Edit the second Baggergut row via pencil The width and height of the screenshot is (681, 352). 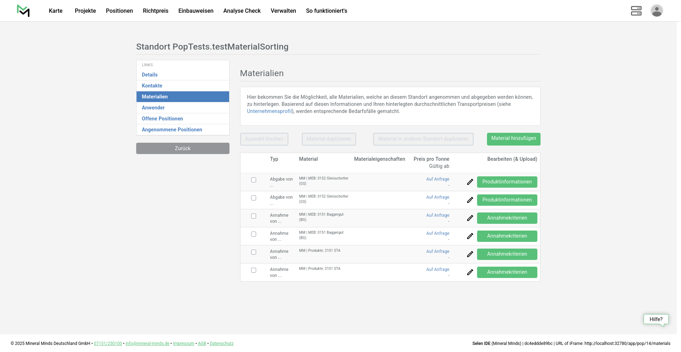coord(470,236)
